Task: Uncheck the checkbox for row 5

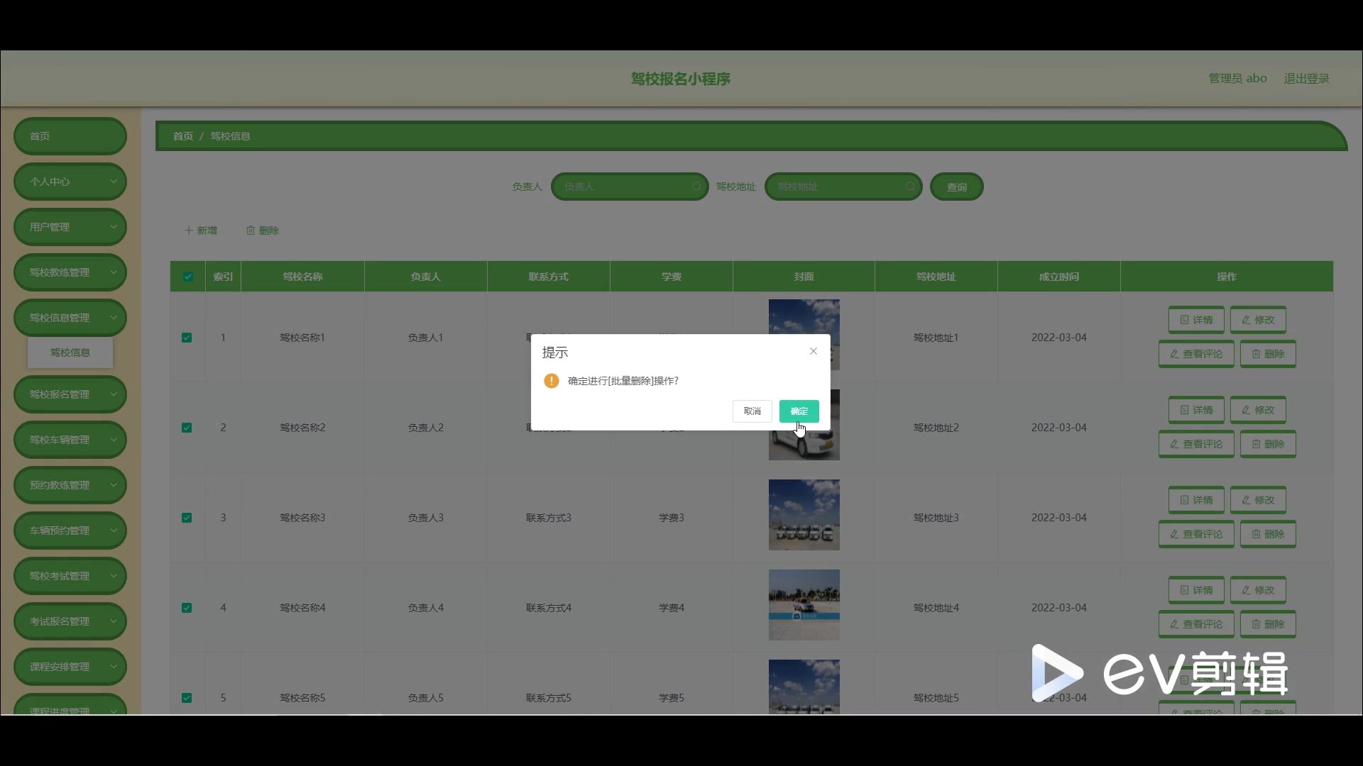Action: tap(187, 698)
